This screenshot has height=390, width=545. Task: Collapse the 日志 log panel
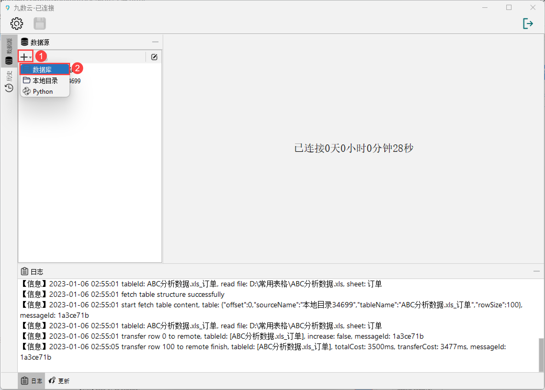[x=536, y=271]
